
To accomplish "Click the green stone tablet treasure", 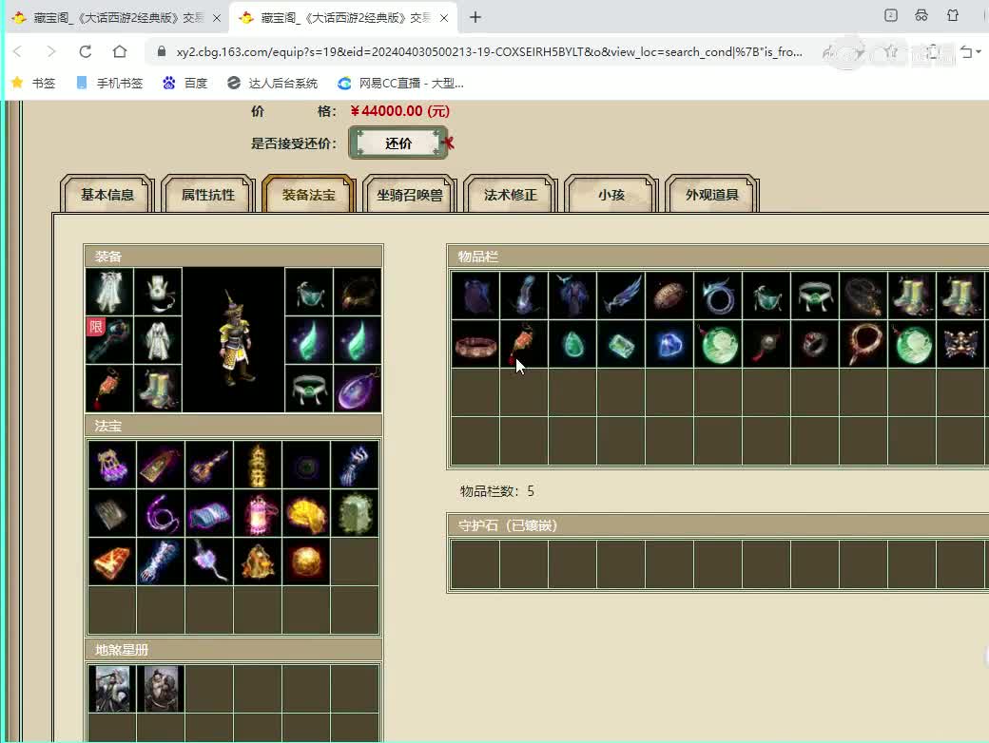I will (355, 514).
